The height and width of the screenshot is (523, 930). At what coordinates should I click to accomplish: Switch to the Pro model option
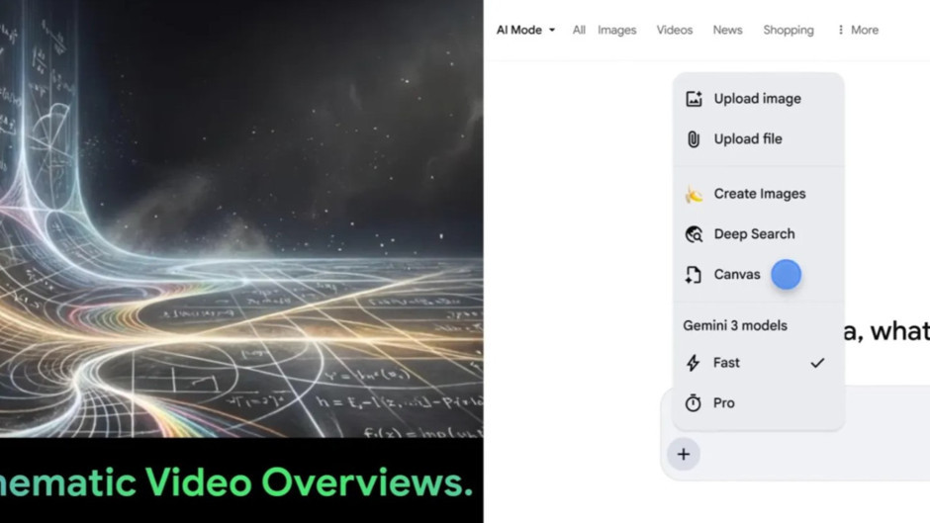[724, 403]
